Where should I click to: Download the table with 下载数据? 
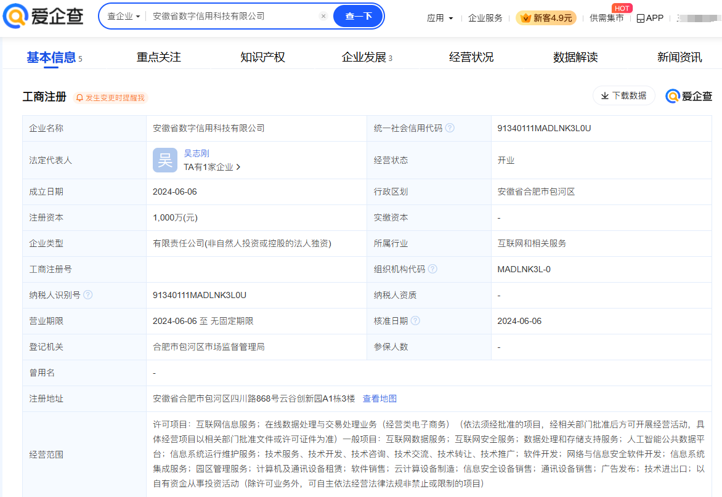click(x=624, y=95)
